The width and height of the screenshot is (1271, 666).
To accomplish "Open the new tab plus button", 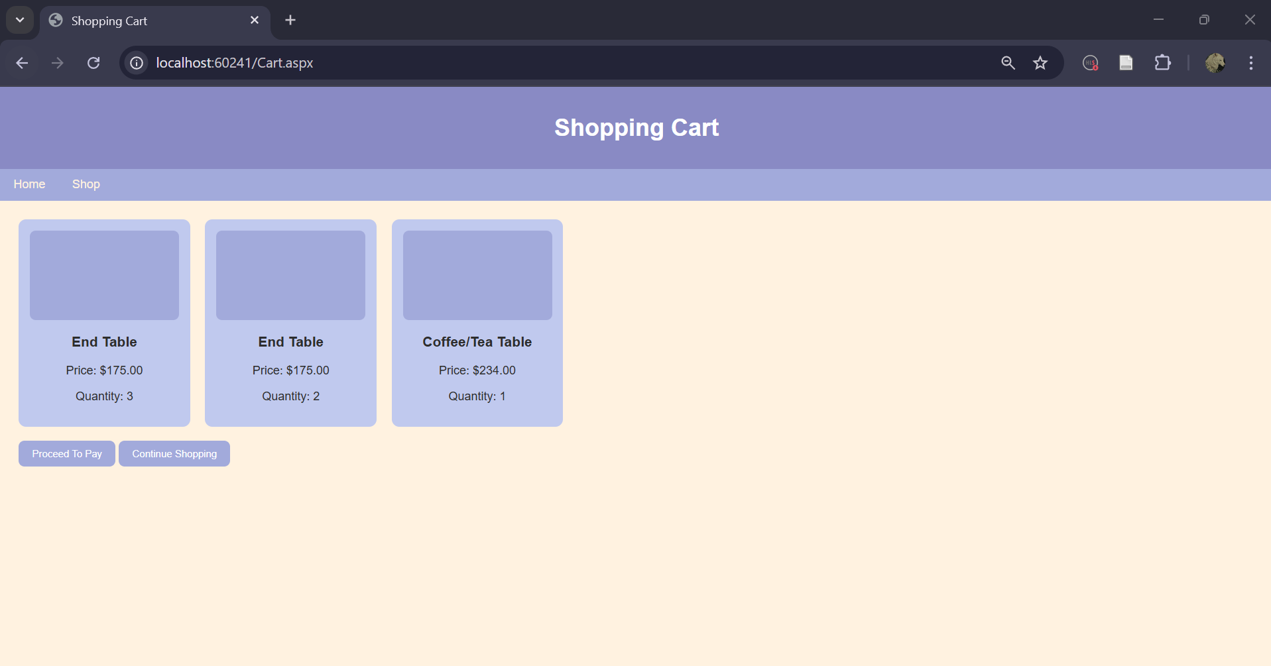I will pos(290,20).
